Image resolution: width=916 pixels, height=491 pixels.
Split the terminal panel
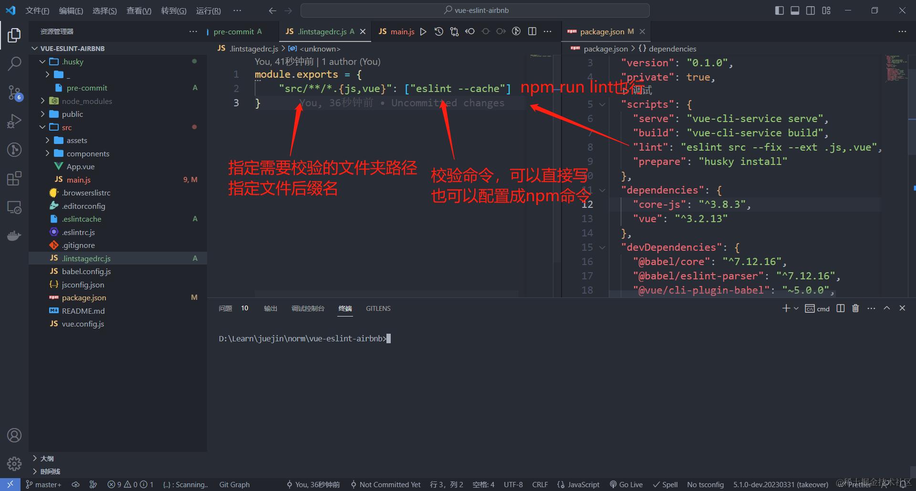pos(841,308)
